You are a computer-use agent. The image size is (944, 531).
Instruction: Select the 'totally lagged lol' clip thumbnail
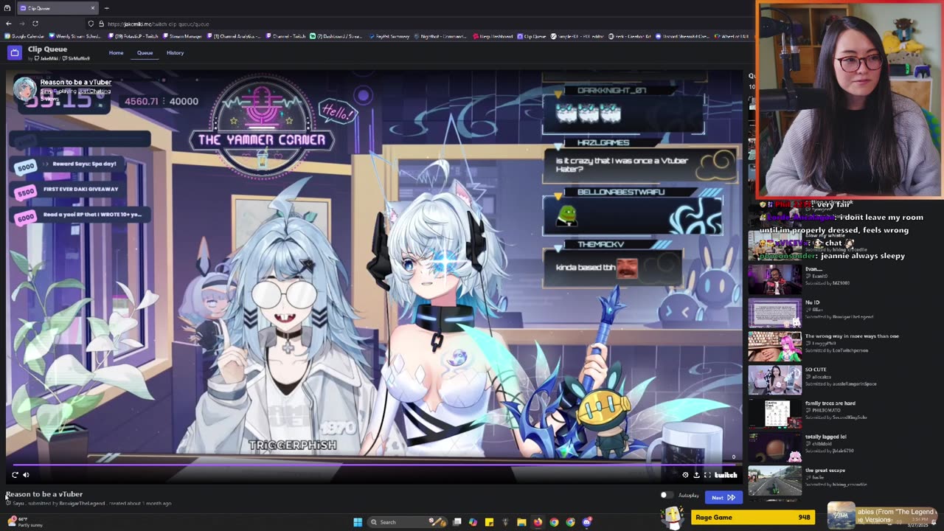(774, 447)
